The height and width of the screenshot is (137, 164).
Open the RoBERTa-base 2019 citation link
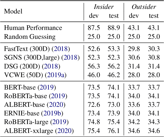59,96
